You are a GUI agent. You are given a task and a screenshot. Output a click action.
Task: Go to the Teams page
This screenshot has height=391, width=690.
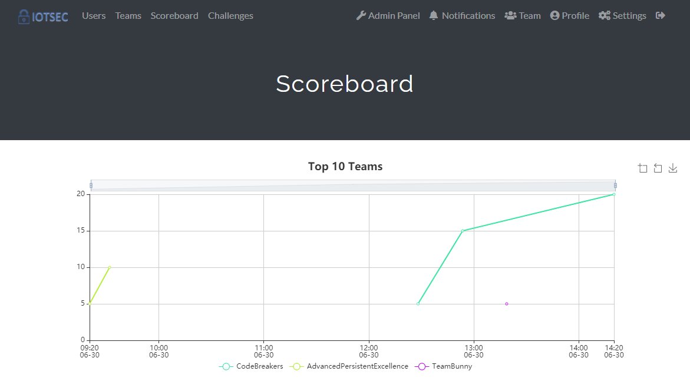point(128,16)
